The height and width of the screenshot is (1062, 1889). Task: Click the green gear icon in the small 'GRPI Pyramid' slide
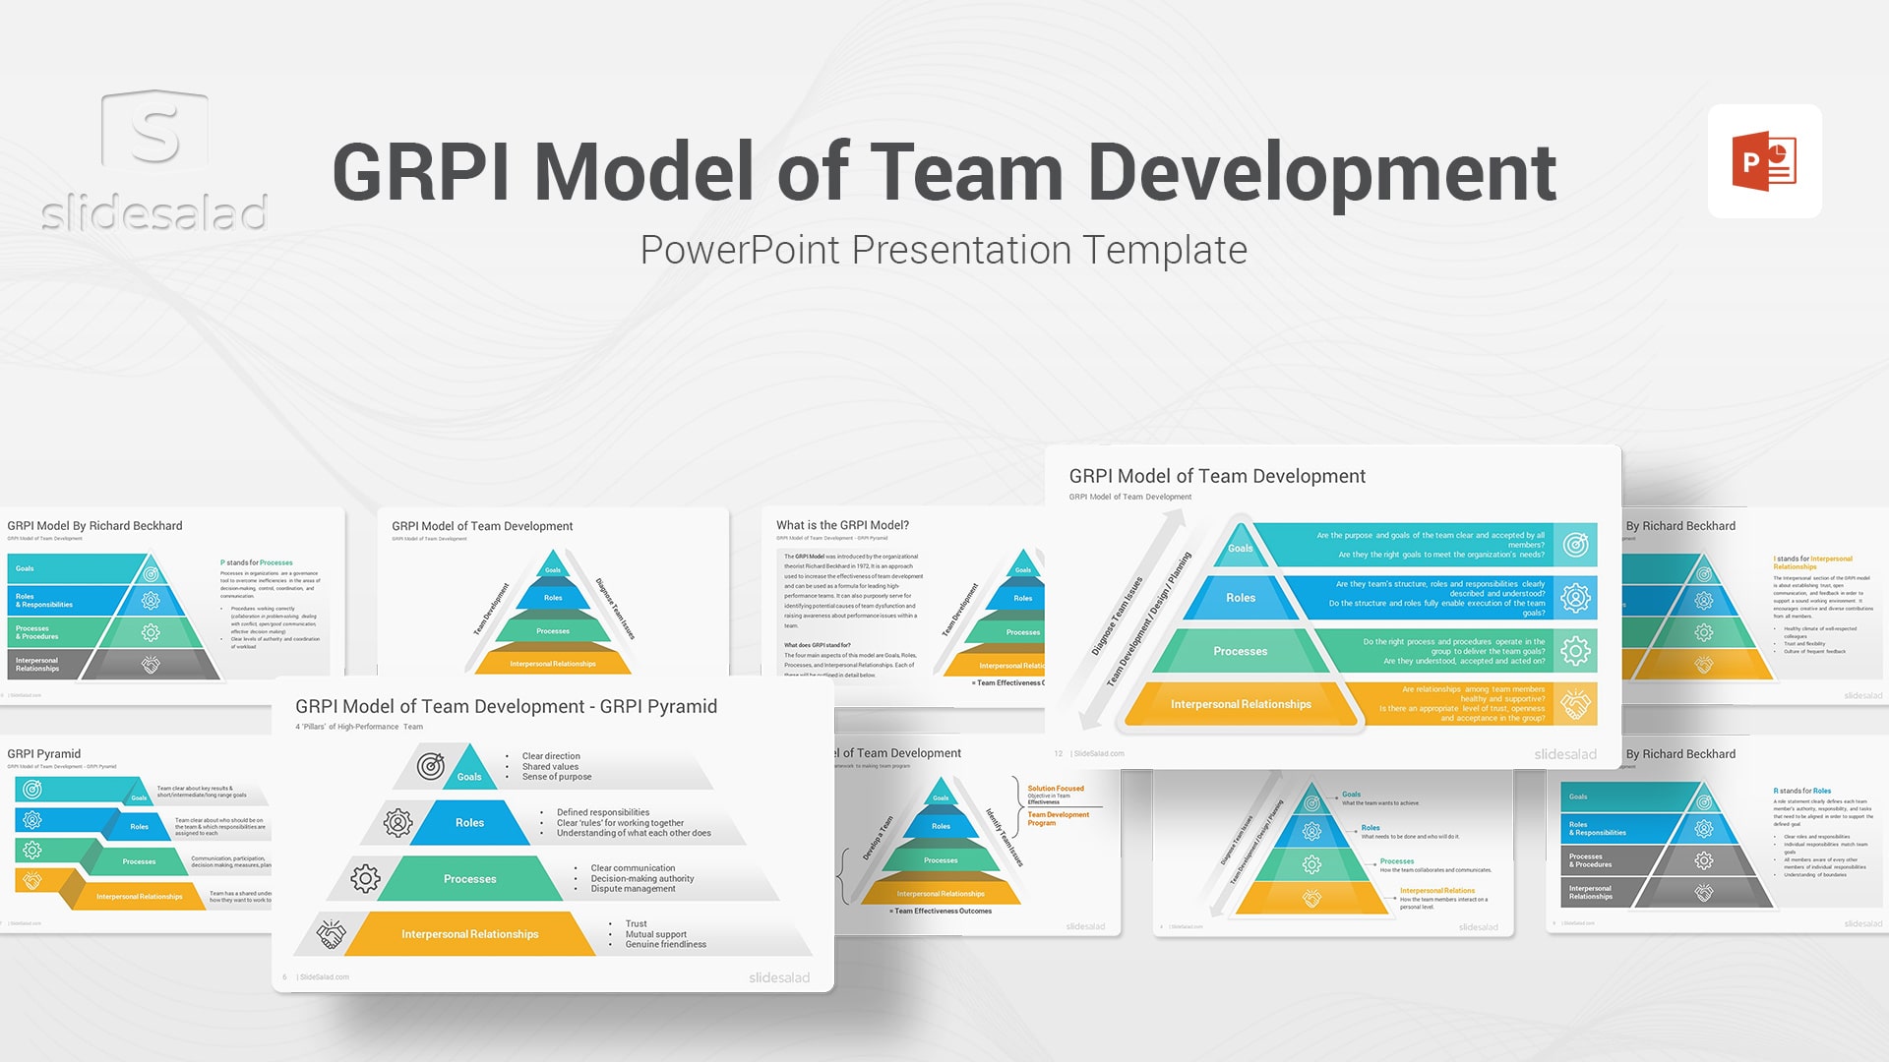click(x=32, y=851)
